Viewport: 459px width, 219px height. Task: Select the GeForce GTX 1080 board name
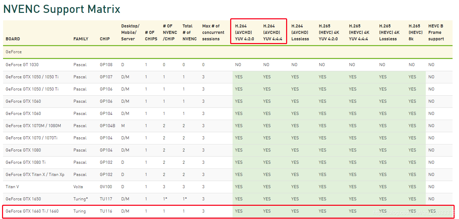(23, 150)
